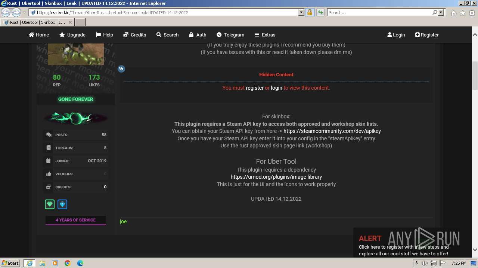Open the Telegram nav link
478x268 pixels.
(230, 35)
